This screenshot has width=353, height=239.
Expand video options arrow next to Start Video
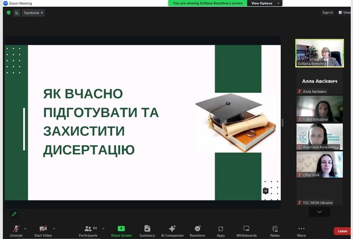click(x=54, y=228)
